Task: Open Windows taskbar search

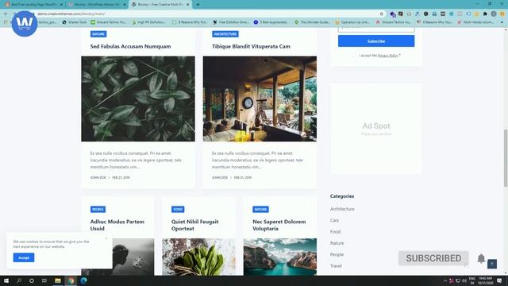Action: pos(19,280)
